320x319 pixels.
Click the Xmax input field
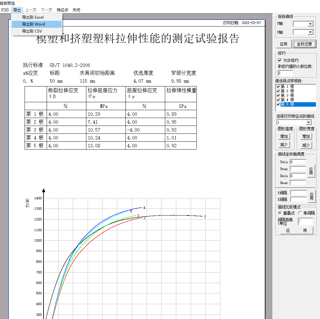298,183
